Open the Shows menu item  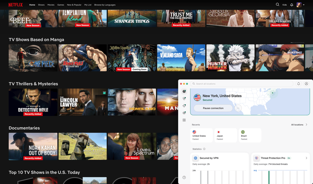(41, 5)
